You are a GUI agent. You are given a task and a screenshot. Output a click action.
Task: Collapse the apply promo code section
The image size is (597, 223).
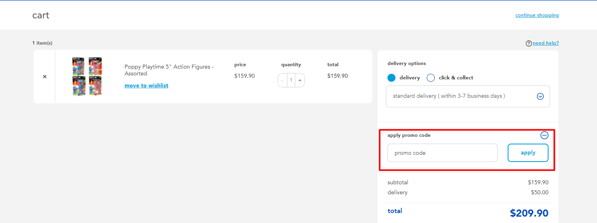[x=544, y=135]
